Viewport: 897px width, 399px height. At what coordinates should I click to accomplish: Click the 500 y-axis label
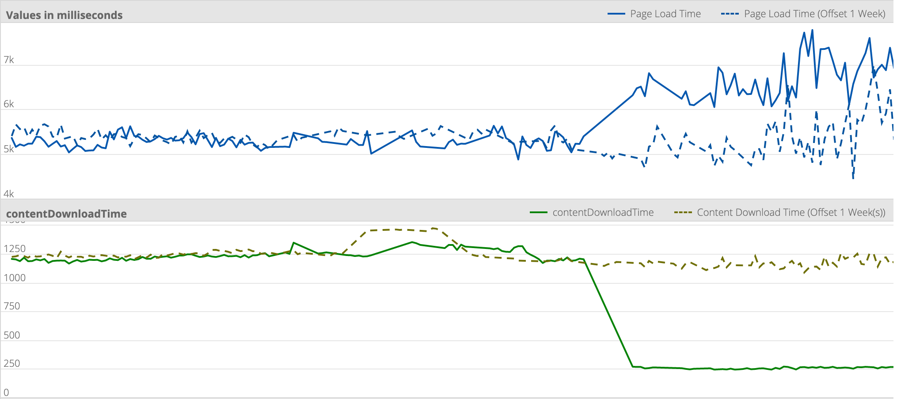[12, 335]
